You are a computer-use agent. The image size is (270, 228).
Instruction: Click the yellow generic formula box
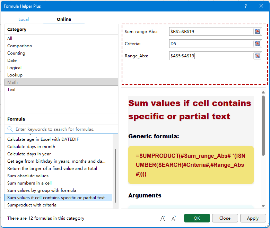click(x=191, y=165)
